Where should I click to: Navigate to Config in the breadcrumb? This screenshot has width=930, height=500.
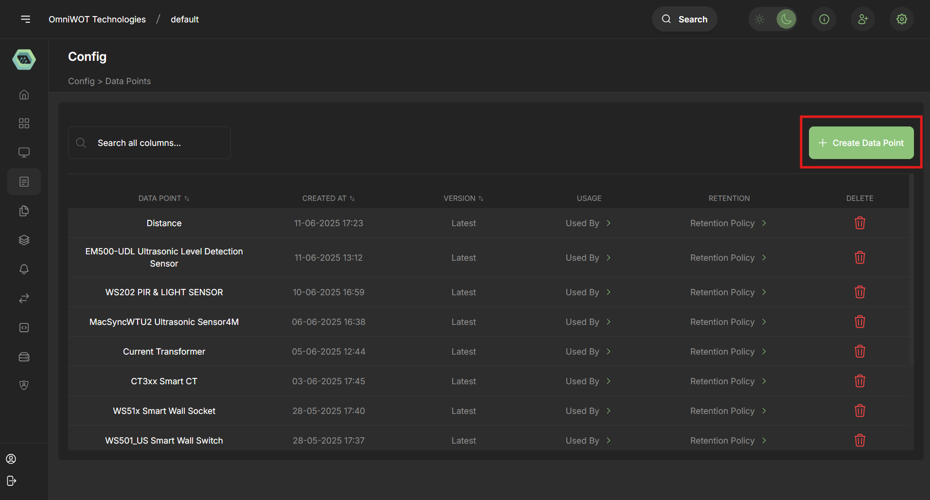(81, 81)
